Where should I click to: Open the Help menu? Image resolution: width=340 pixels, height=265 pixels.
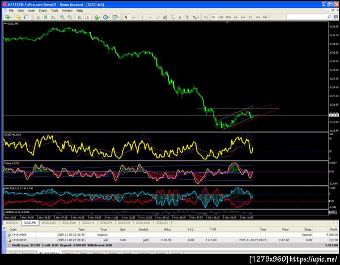point(79,10)
